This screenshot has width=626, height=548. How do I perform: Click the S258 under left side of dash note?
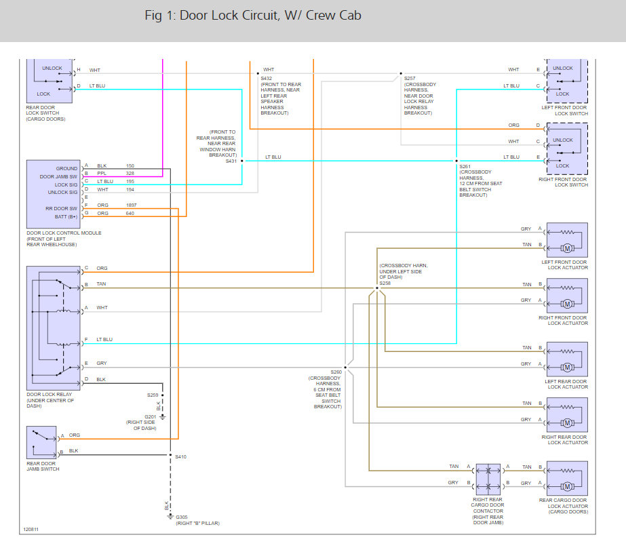[x=404, y=274]
